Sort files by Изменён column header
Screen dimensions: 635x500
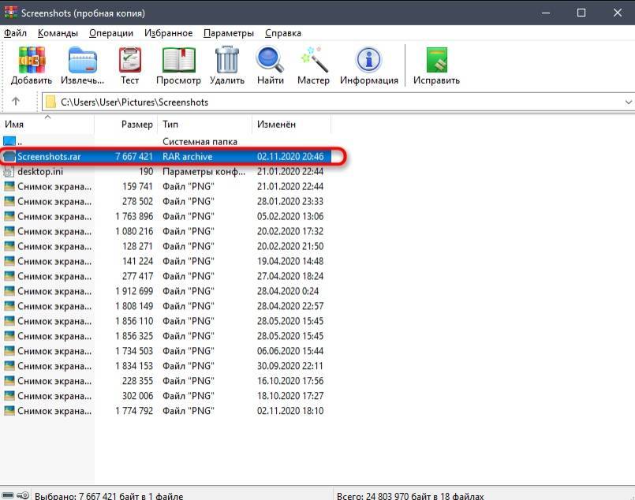(276, 125)
